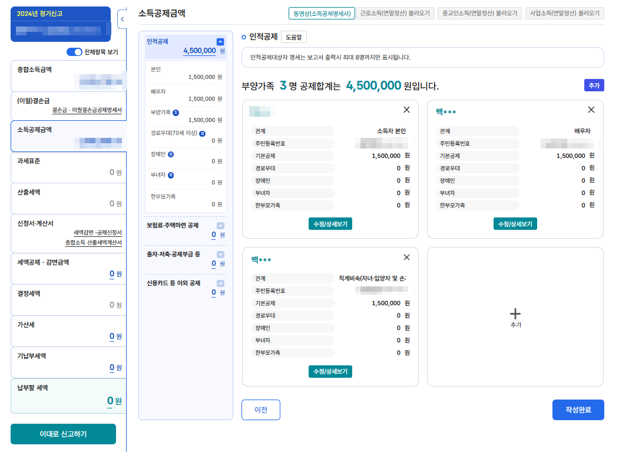Viewport: 619px width, 452px height.
Task: Turn off the 전체항목 보기 toggle
Action: pyautogui.click(x=74, y=52)
